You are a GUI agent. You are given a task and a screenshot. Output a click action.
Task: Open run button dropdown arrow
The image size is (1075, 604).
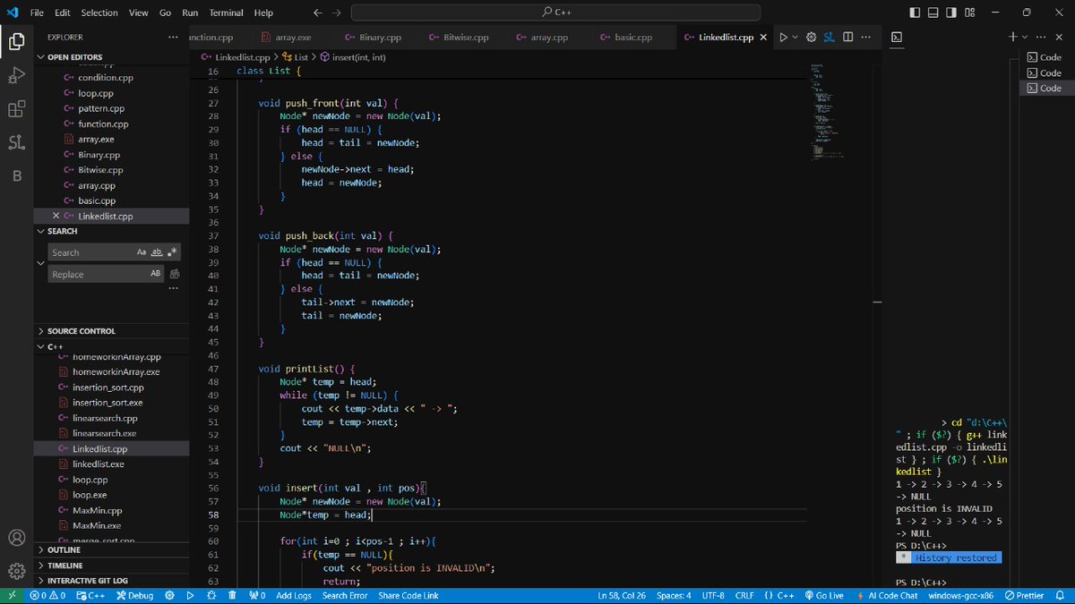pyautogui.click(x=796, y=38)
